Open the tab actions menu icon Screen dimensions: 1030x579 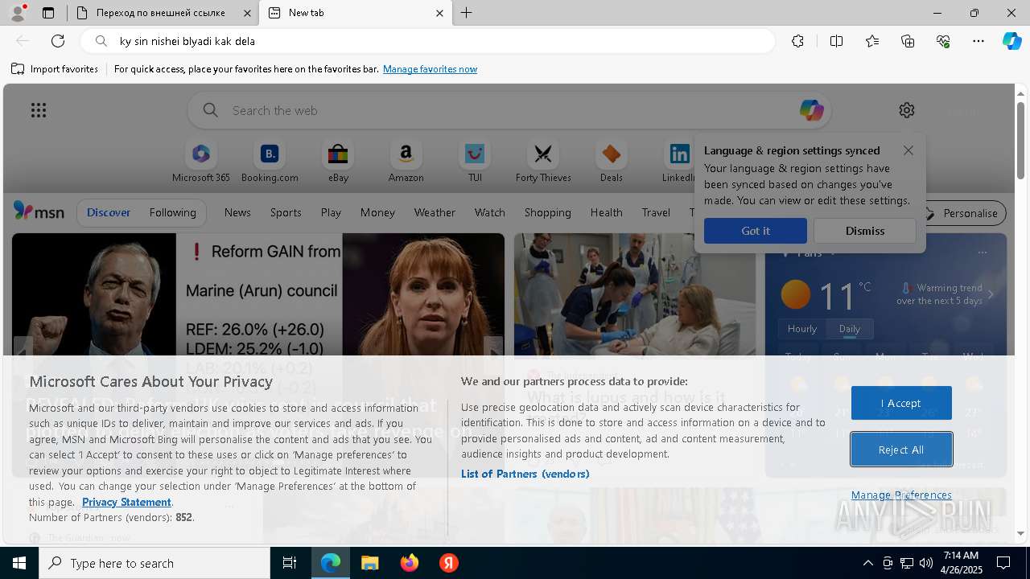click(x=48, y=13)
